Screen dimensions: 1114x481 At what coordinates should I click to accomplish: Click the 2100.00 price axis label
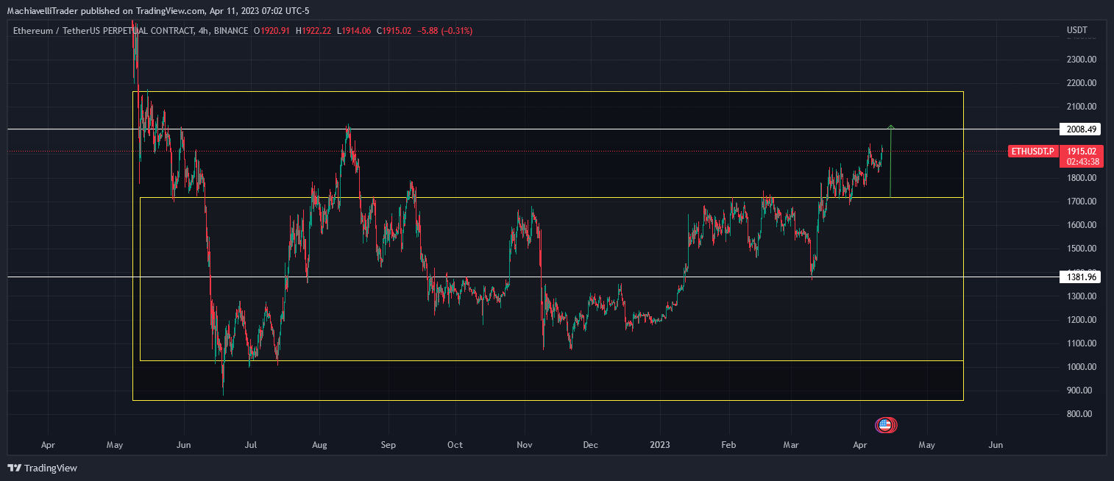(x=1082, y=107)
